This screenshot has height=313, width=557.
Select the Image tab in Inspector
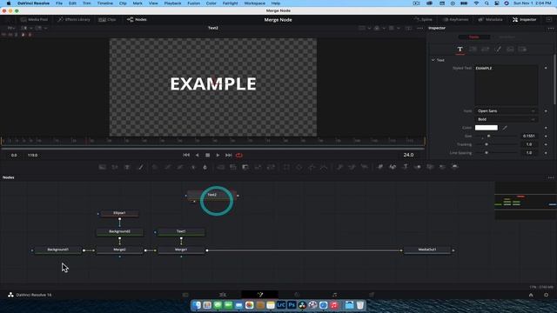[510, 50]
